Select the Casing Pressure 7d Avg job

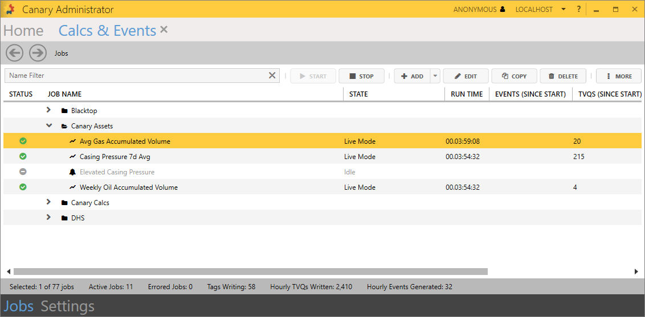tap(323, 156)
